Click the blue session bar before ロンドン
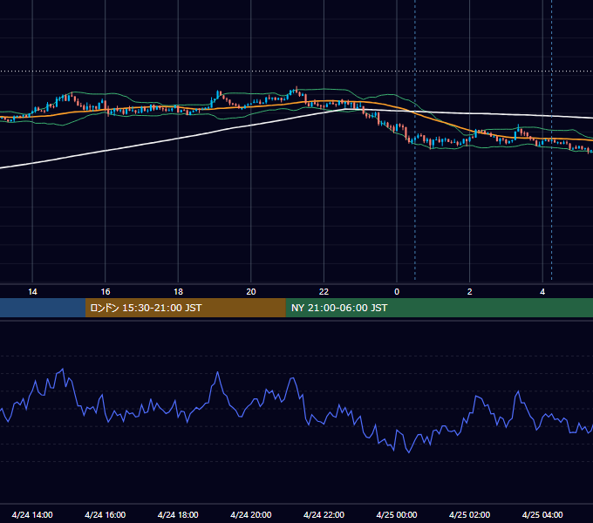This screenshot has width=593, height=523. [x=43, y=308]
